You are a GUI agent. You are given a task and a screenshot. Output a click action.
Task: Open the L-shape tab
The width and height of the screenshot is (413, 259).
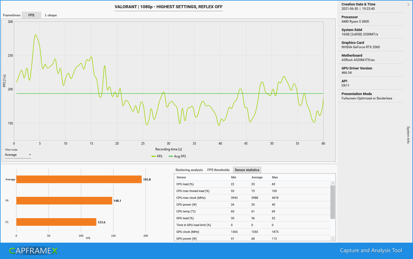pyautogui.click(x=51, y=15)
